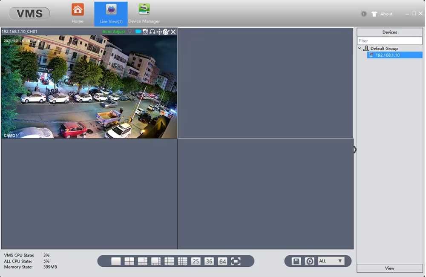Enter full screen view mode
This screenshot has height=277, width=426.
pos(236,261)
